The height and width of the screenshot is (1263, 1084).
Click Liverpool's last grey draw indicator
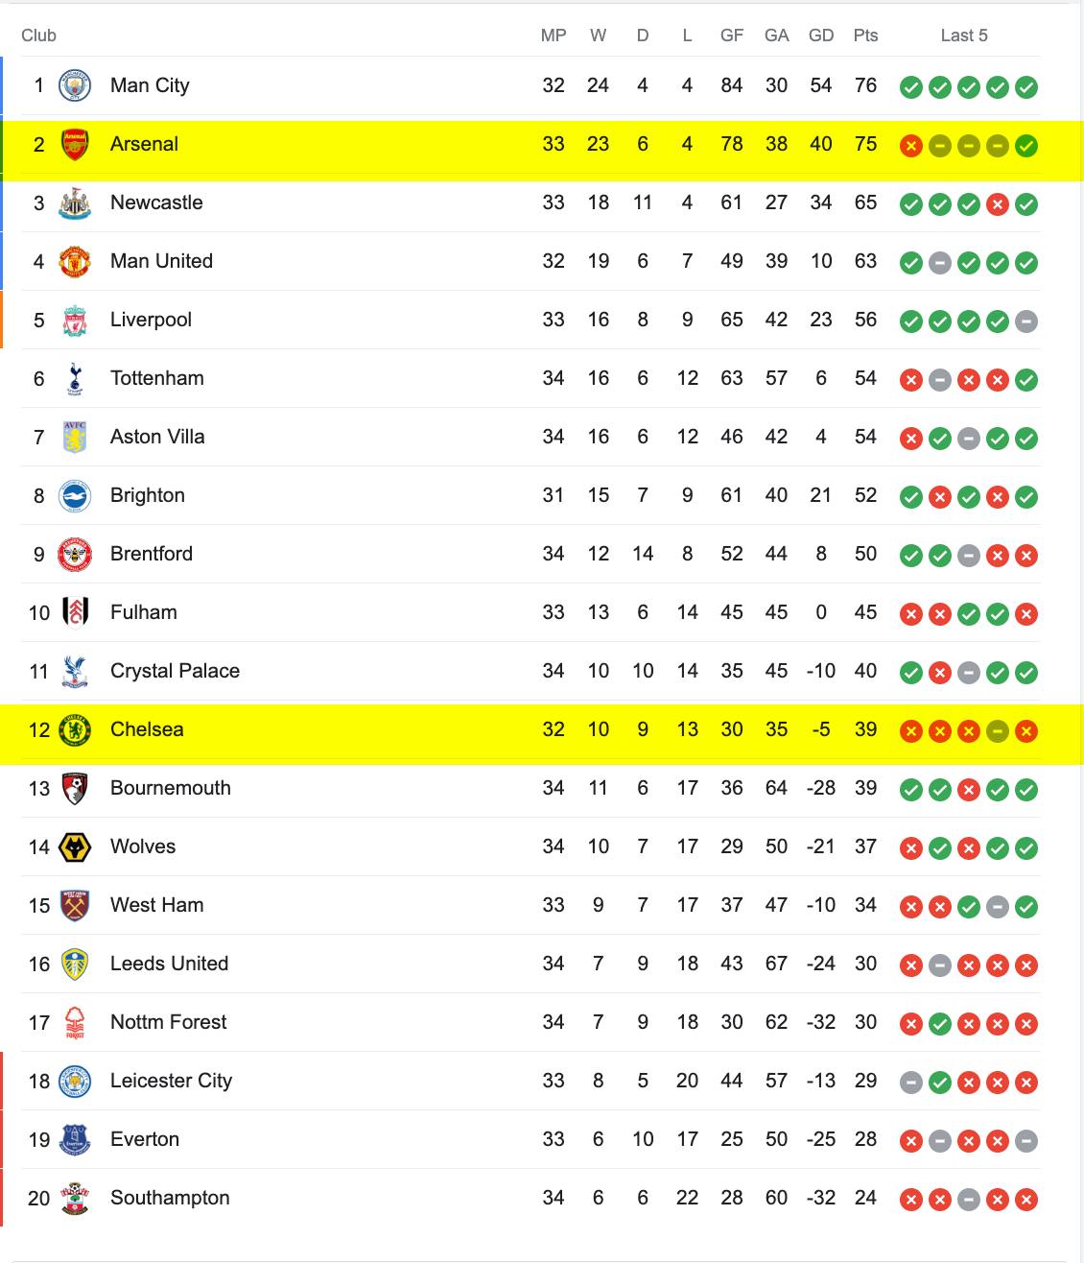pyautogui.click(x=1026, y=322)
